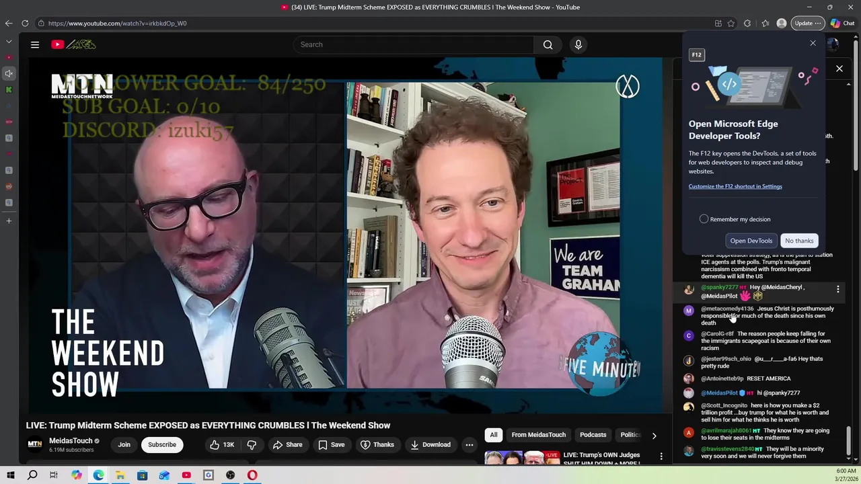Open the options menu for the recommended LIVE video
Screen dimensions: 861x484
pos(661,456)
